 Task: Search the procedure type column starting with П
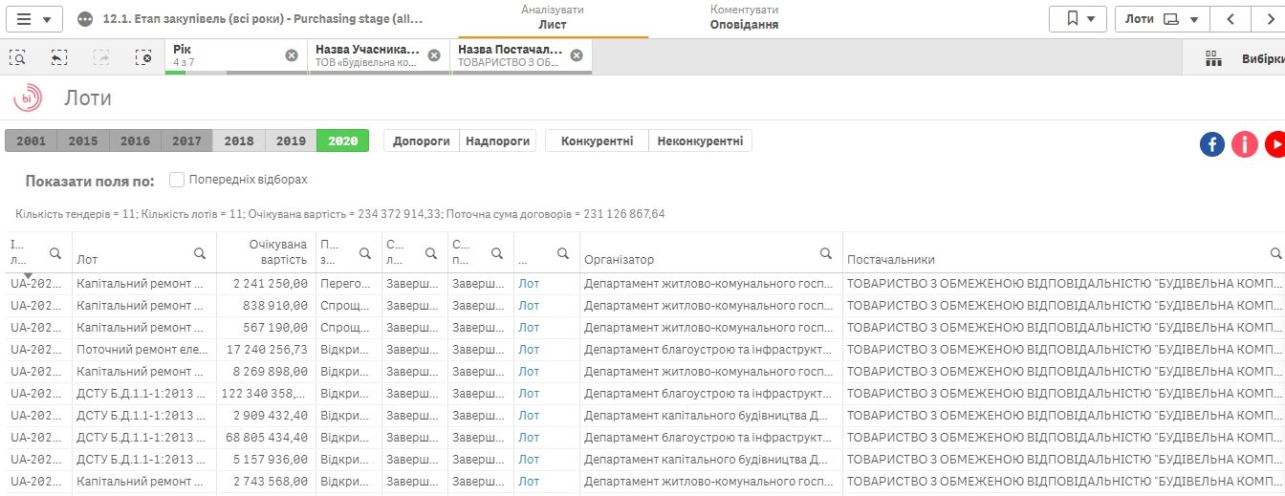pos(365,253)
